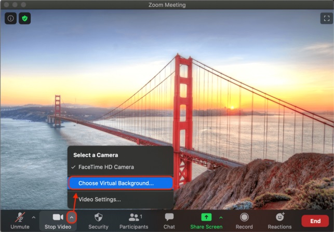Image resolution: width=334 pixels, height=232 pixels.
Task: Expand audio options arrow beside Unmute
Action: (x=34, y=217)
